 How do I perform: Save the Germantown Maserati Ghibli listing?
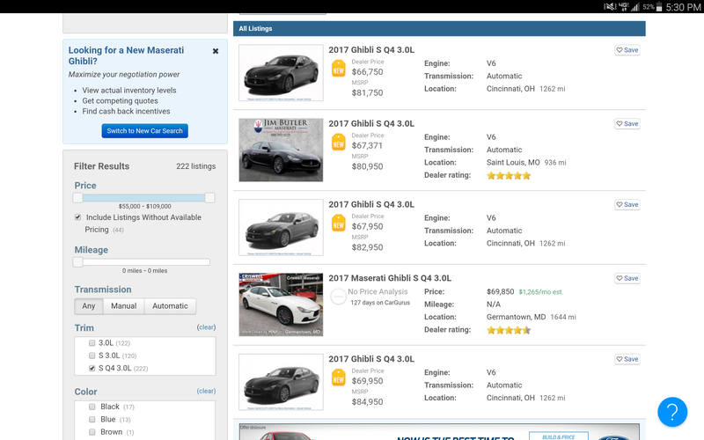point(627,278)
